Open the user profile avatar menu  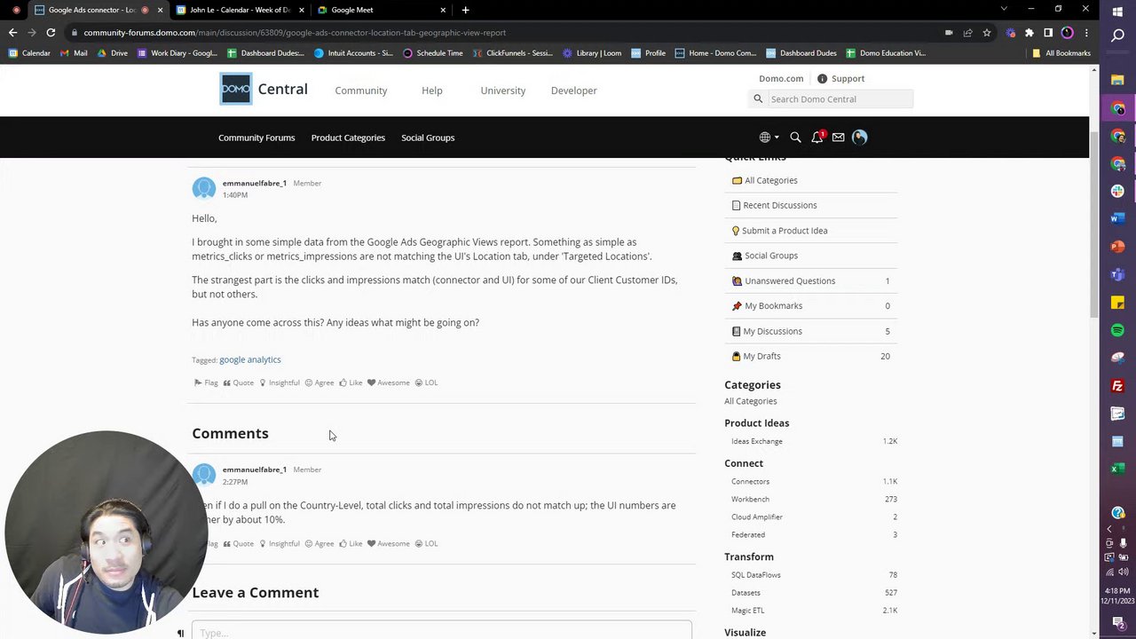coord(859,138)
